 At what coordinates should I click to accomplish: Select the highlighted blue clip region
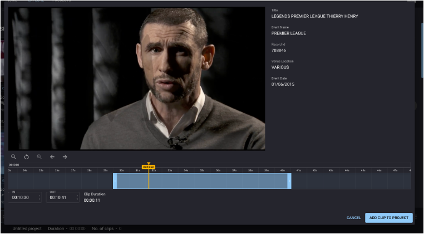(202, 181)
